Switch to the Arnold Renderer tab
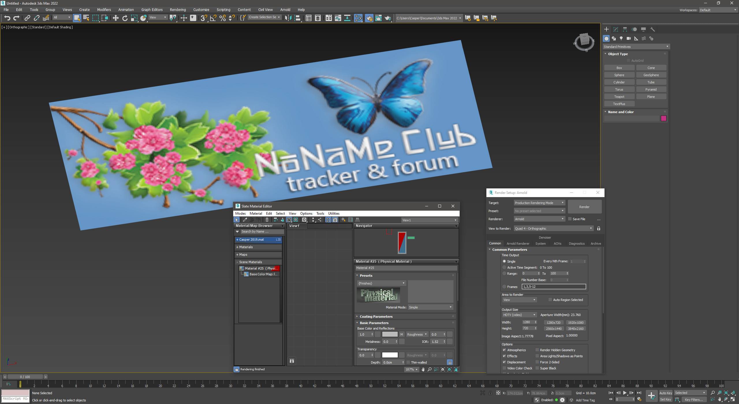This screenshot has width=739, height=404. point(518,244)
